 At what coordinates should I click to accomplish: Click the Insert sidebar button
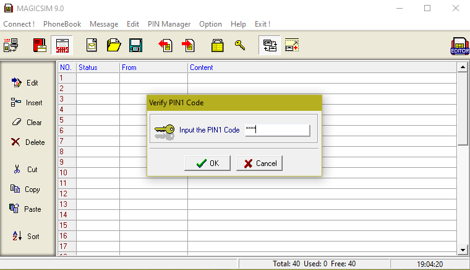(27, 102)
